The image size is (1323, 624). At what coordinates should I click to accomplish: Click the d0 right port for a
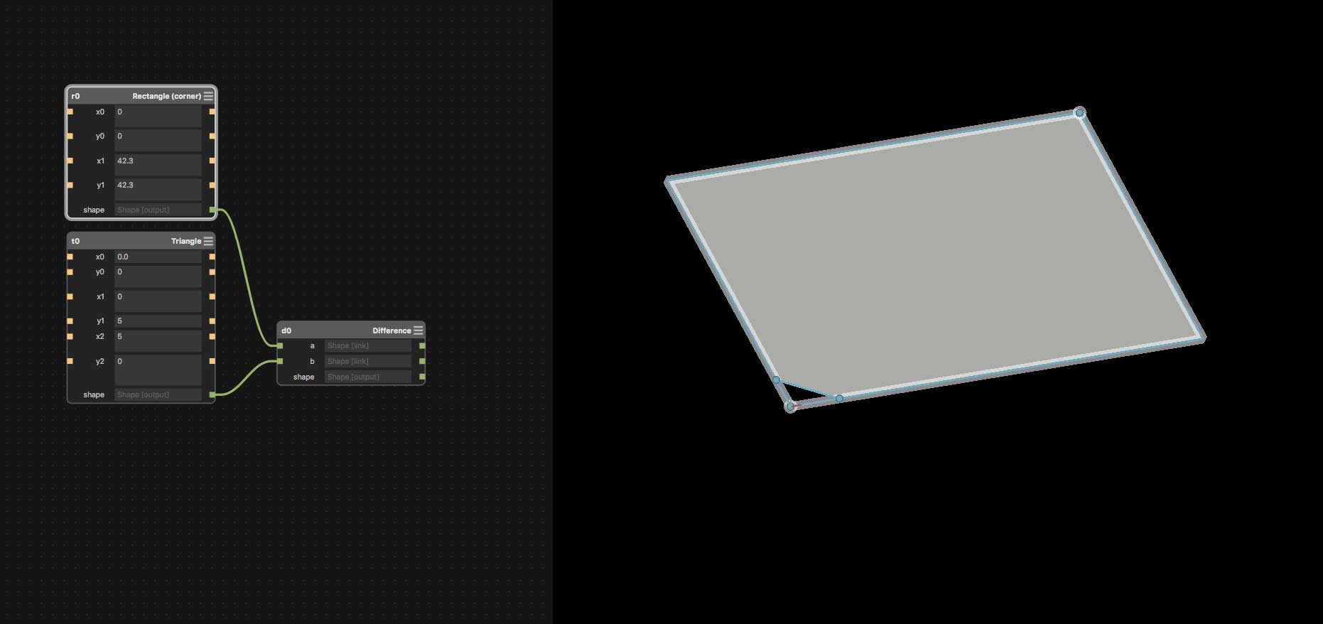423,346
